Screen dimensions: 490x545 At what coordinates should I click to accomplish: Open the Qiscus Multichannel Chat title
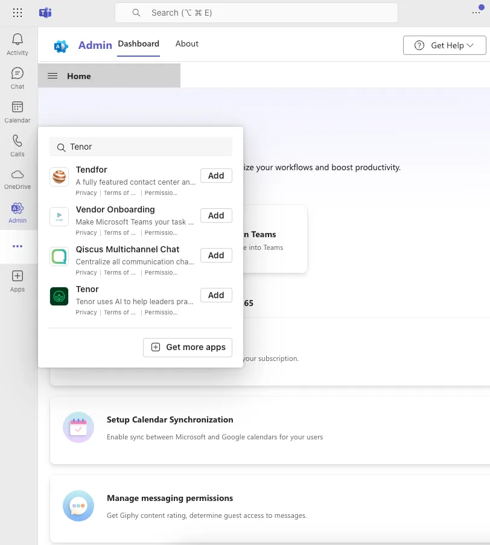(x=127, y=249)
